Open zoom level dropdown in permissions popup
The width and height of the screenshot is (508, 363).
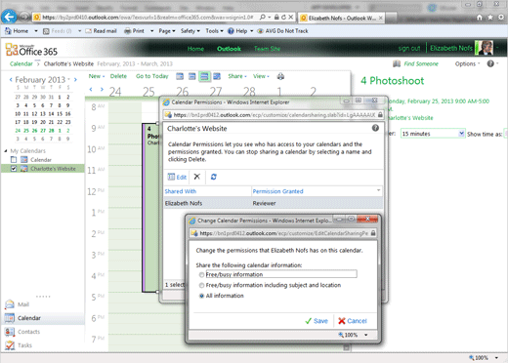click(x=365, y=335)
